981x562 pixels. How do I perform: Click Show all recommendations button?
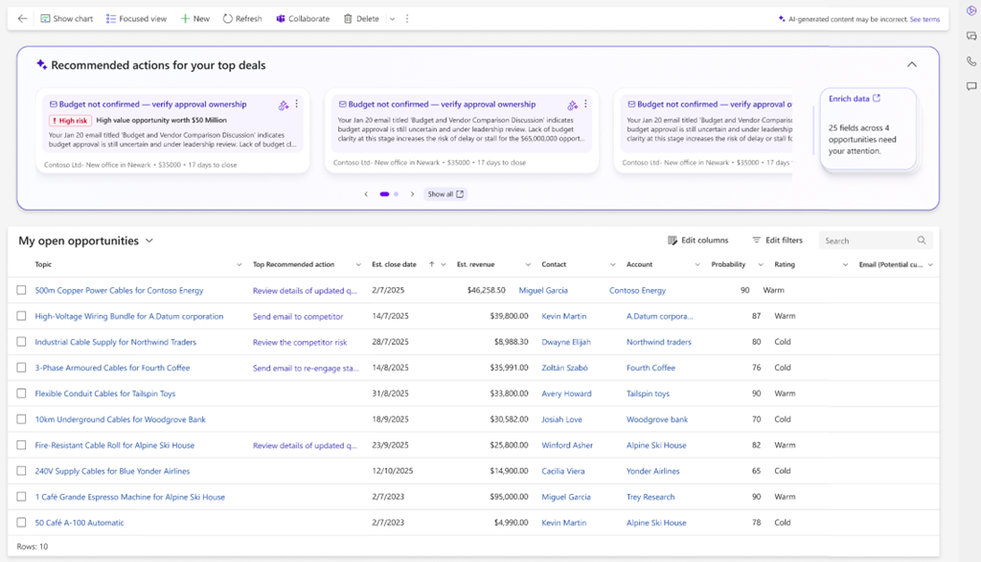coord(445,194)
